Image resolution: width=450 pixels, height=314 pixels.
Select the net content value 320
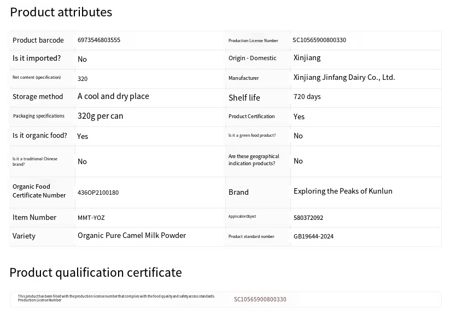click(x=83, y=79)
